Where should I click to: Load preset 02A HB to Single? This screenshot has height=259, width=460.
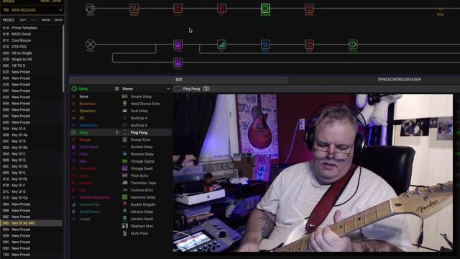coord(22,53)
